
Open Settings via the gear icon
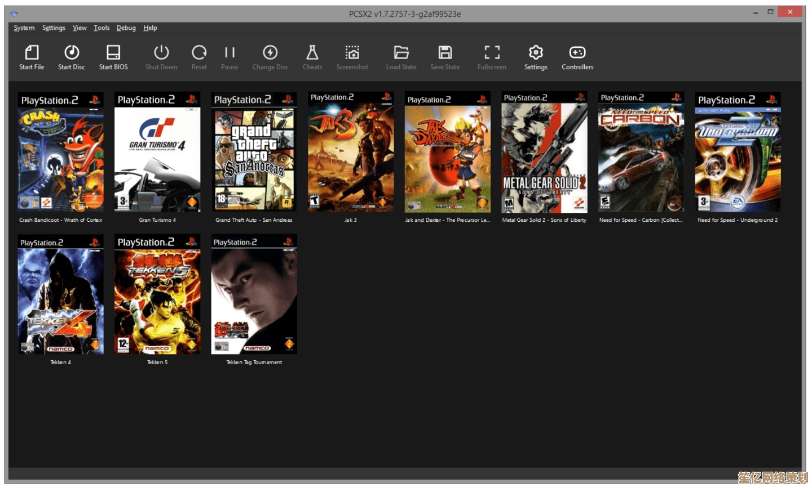pyautogui.click(x=536, y=53)
